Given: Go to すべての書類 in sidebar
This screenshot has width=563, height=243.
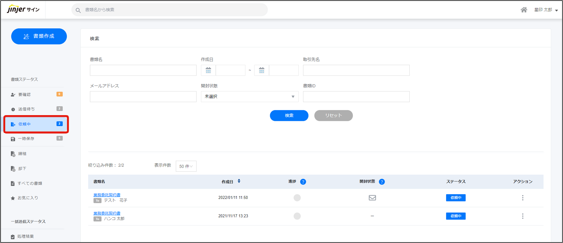Looking at the screenshot, I should click(x=30, y=184).
